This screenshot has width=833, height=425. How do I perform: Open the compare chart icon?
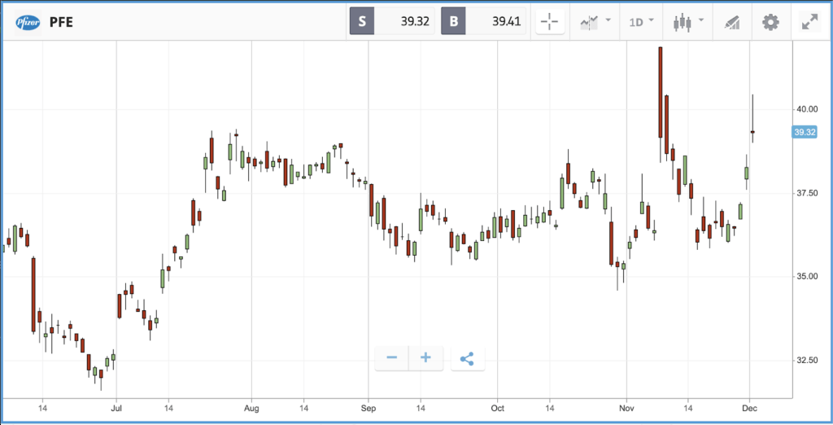tap(589, 22)
